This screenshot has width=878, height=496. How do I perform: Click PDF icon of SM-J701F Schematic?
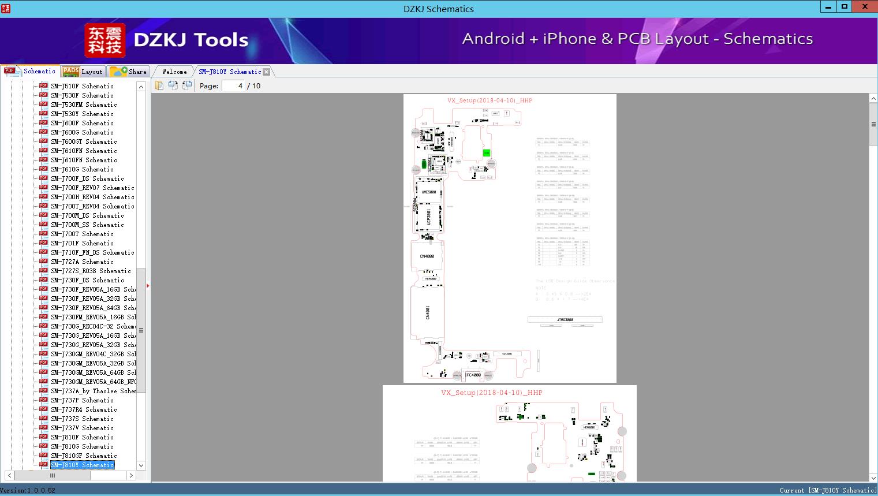[x=43, y=243]
